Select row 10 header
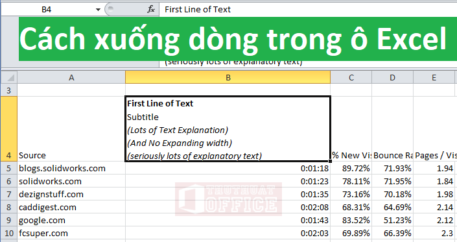Image resolution: width=457 pixels, height=242 pixels. tap(9, 234)
